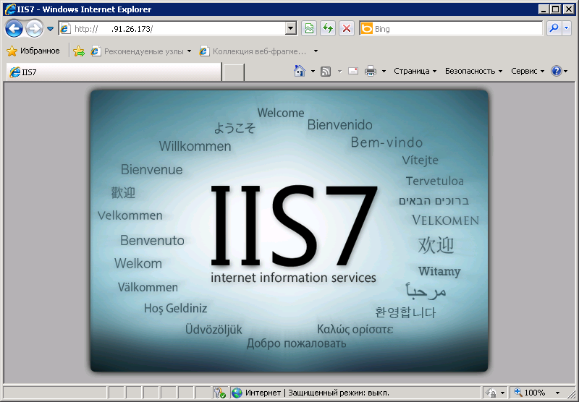Viewport: 579px width, 402px height.
Task: Open the Безопасность menu
Action: (474, 71)
